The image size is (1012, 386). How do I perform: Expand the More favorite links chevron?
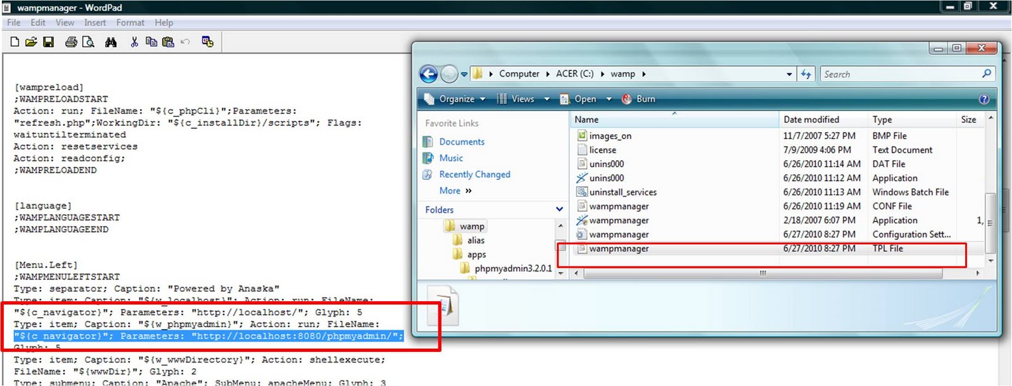469,191
